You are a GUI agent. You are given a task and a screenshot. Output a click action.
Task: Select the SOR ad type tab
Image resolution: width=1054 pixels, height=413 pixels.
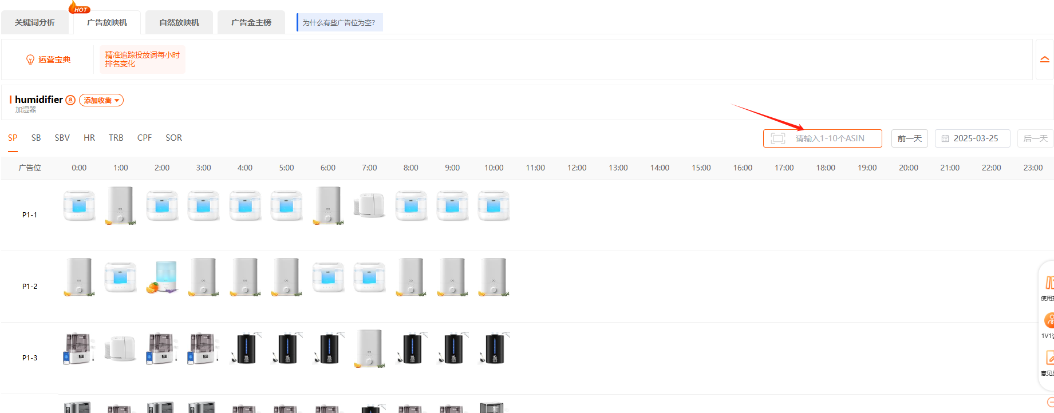(x=174, y=138)
